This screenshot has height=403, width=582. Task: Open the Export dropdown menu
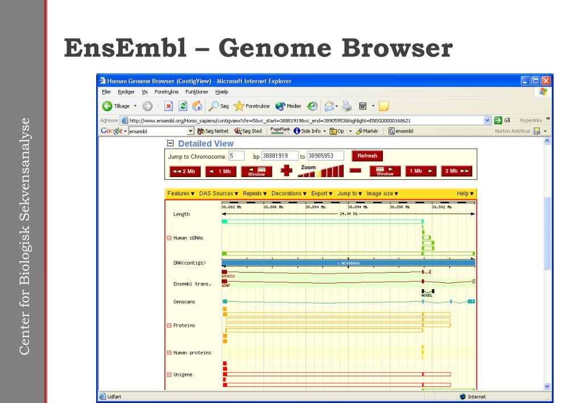click(321, 194)
